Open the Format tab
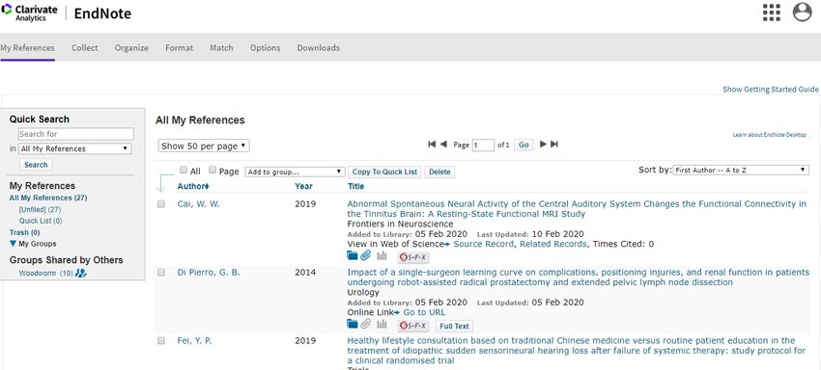 point(179,47)
